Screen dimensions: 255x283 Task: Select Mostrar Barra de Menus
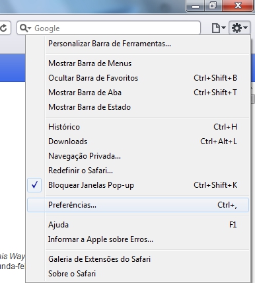pyautogui.click(x=138, y=63)
